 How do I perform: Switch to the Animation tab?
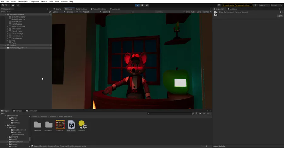tap(32, 111)
